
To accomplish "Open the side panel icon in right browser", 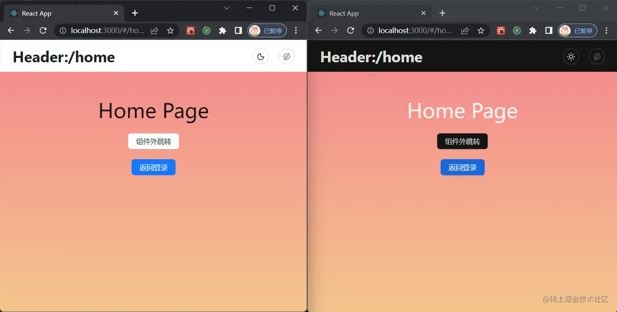I will (x=549, y=31).
